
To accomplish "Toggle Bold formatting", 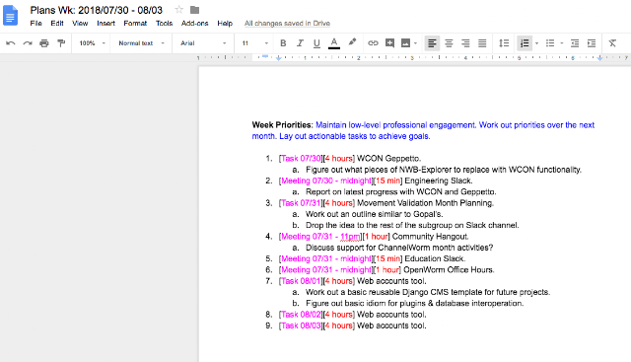I will coord(283,43).
